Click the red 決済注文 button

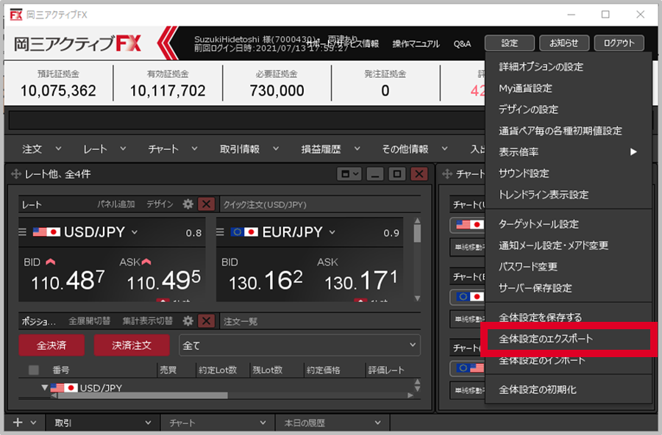click(x=132, y=345)
